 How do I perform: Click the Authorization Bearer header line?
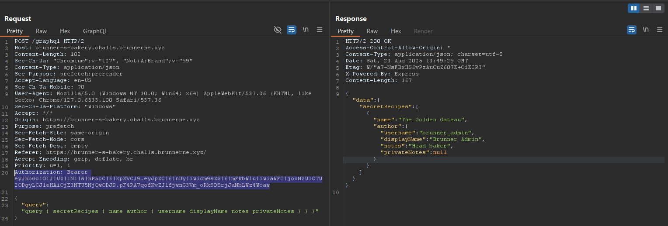tap(51, 172)
